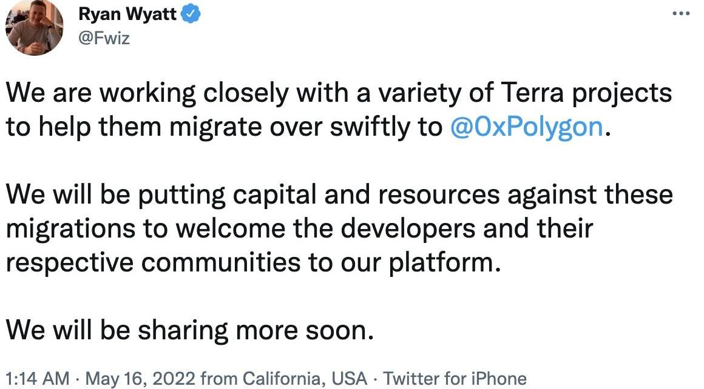Click the 1:14 AM timestamp

(x=37, y=379)
